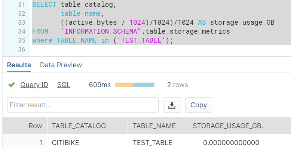Select the Results tab
Viewport: 291px width, 148px height.
(x=19, y=65)
